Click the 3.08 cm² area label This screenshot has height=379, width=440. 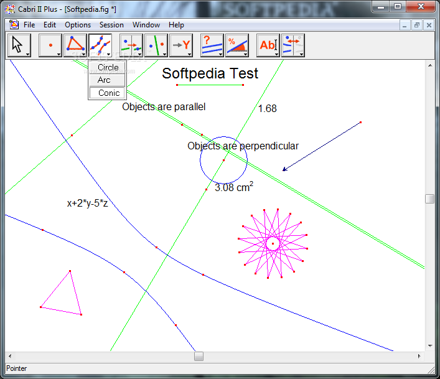tap(234, 187)
